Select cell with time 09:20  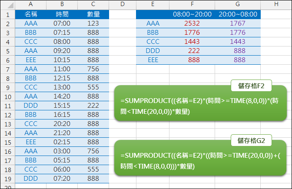(x=62, y=51)
